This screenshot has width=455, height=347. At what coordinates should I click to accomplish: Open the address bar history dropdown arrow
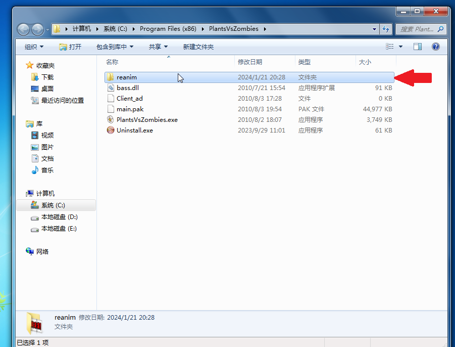pos(374,29)
